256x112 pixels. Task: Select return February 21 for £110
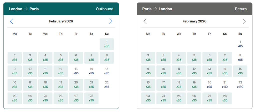click(x=225, y=85)
